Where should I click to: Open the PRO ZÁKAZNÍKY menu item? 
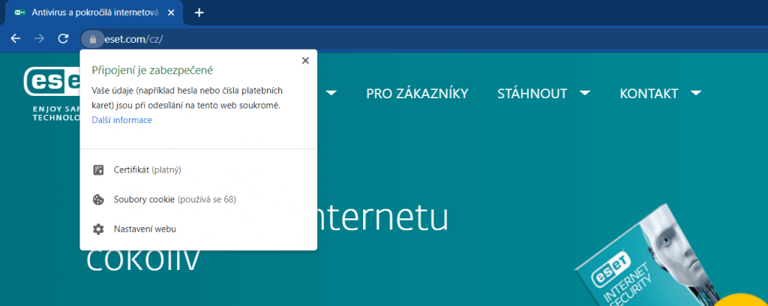(x=417, y=93)
